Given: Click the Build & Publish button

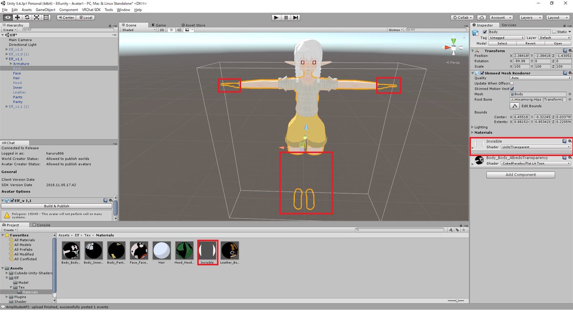Looking at the screenshot, I should (x=57, y=206).
